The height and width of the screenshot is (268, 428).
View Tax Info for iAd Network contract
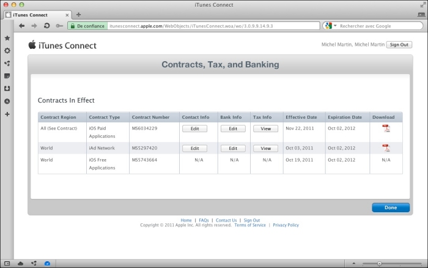(x=265, y=148)
